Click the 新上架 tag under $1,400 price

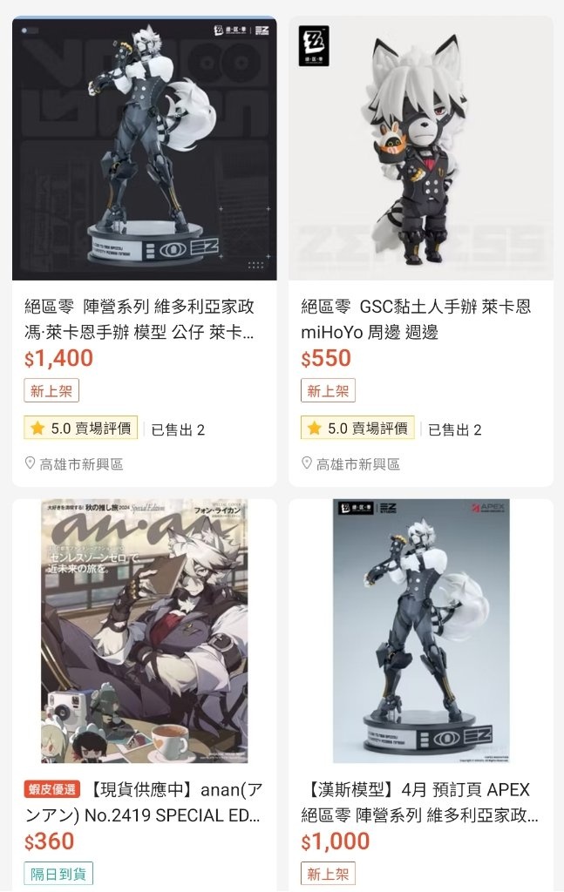[x=51, y=391]
